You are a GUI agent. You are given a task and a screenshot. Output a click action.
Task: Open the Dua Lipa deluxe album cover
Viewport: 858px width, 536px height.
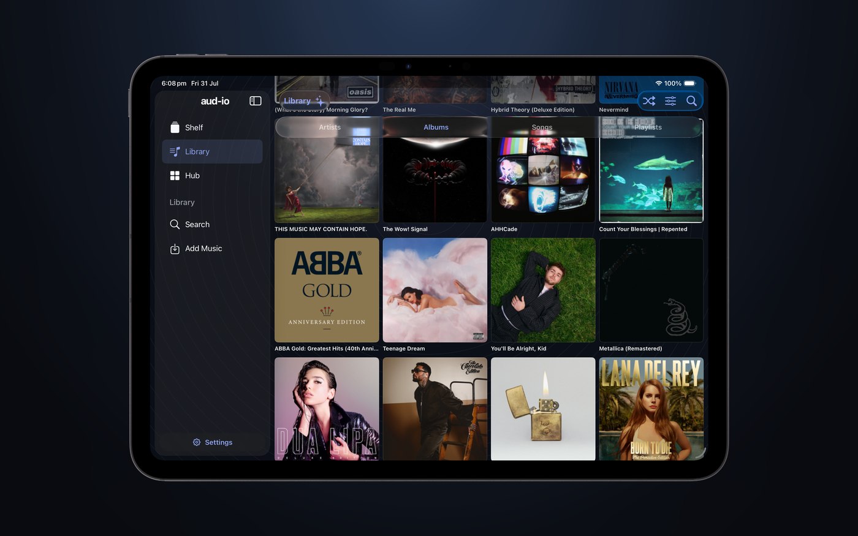click(x=327, y=409)
